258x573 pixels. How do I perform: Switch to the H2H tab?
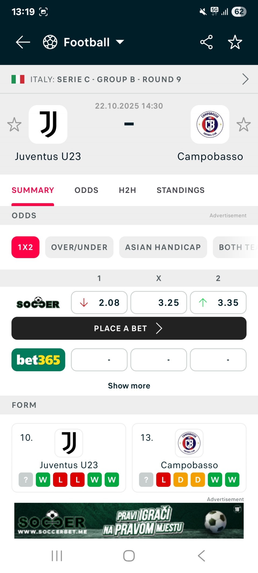[x=127, y=190]
